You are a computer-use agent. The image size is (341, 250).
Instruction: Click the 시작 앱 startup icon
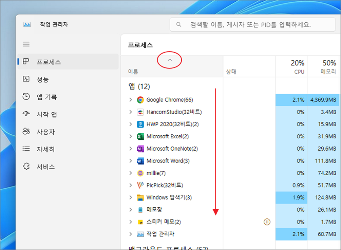tap(26, 114)
